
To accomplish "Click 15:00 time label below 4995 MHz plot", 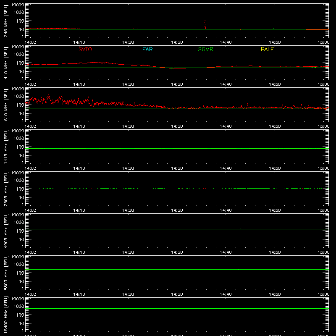I will tap(323, 252).
